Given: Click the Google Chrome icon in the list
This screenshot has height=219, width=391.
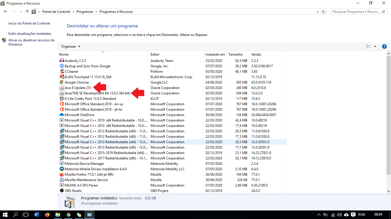Looking at the screenshot, I should click(62, 82).
